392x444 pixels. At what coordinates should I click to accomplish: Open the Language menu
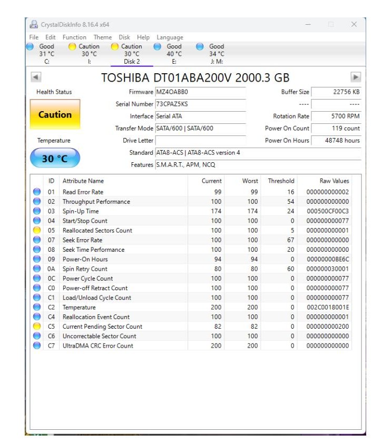170,37
